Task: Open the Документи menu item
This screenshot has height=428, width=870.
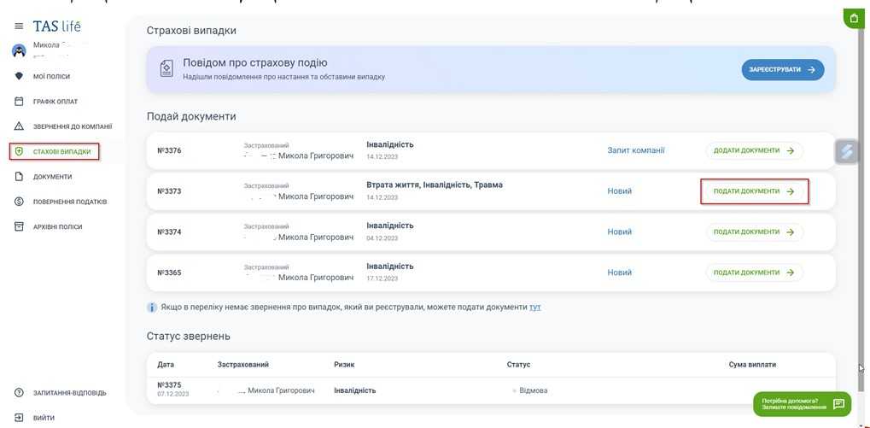Action: pos(52,177)
